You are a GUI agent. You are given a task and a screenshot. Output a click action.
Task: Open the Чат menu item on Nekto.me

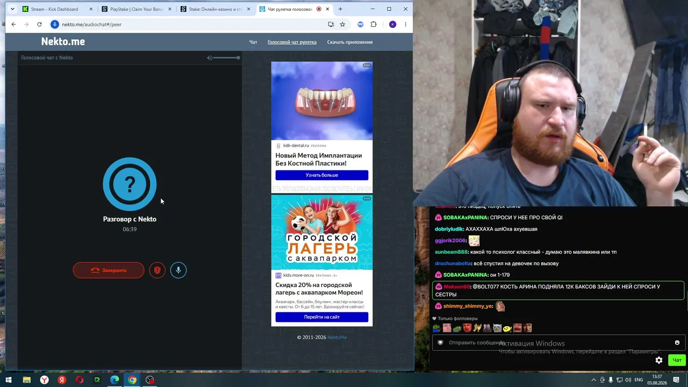point(253,42)
